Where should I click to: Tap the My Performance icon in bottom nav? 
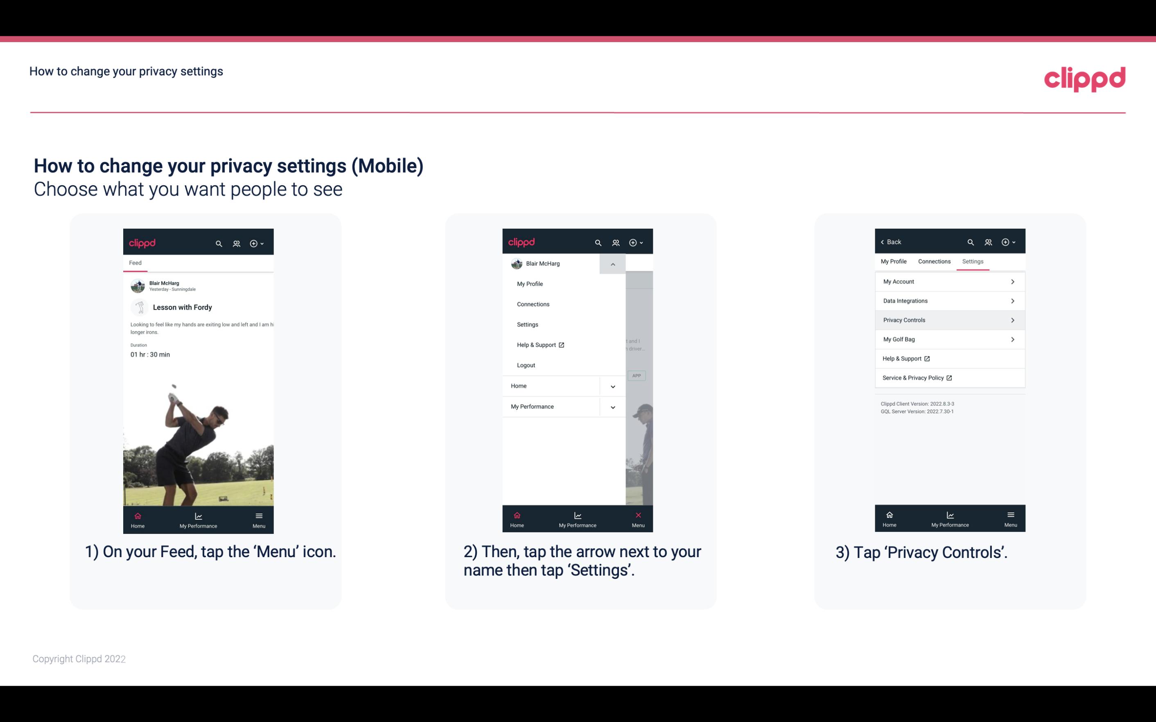coord(199,518)
